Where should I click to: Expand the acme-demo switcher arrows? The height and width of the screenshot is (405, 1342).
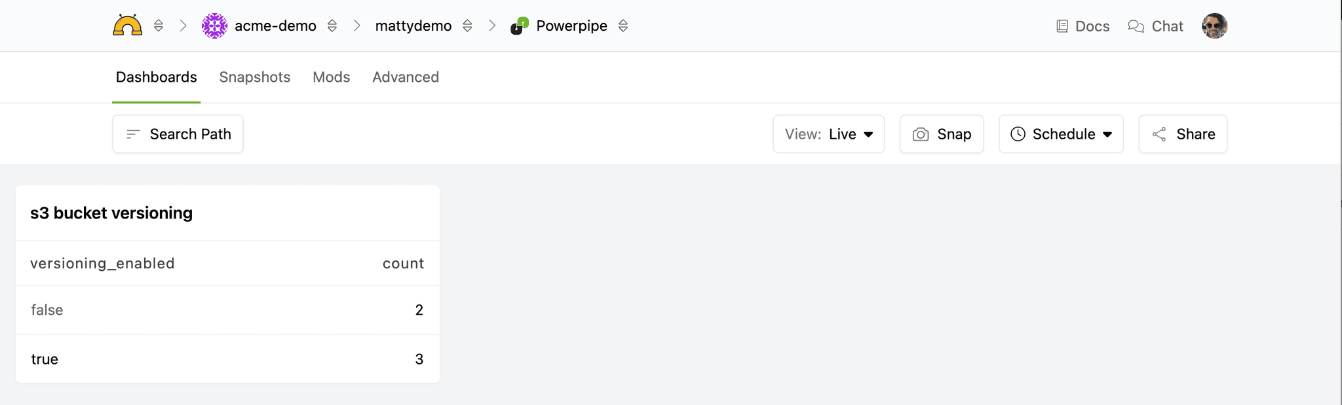332,26
